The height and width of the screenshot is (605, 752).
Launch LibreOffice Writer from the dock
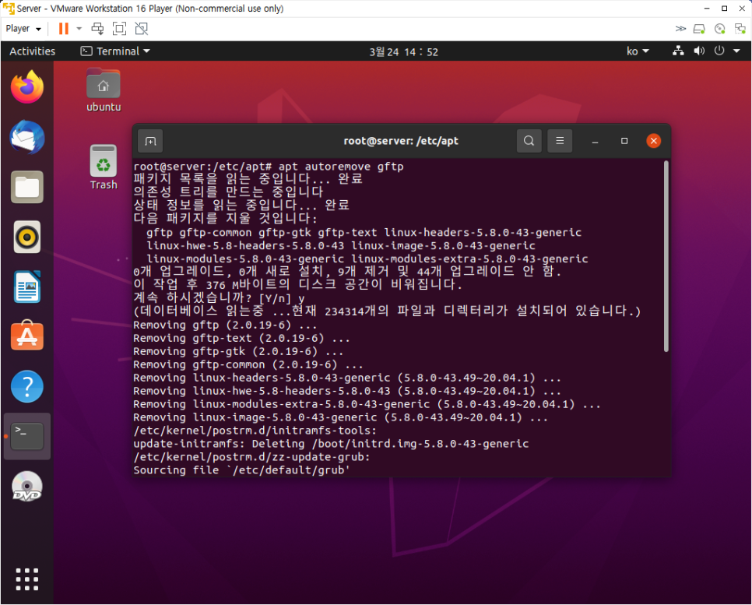pos(26,287)
